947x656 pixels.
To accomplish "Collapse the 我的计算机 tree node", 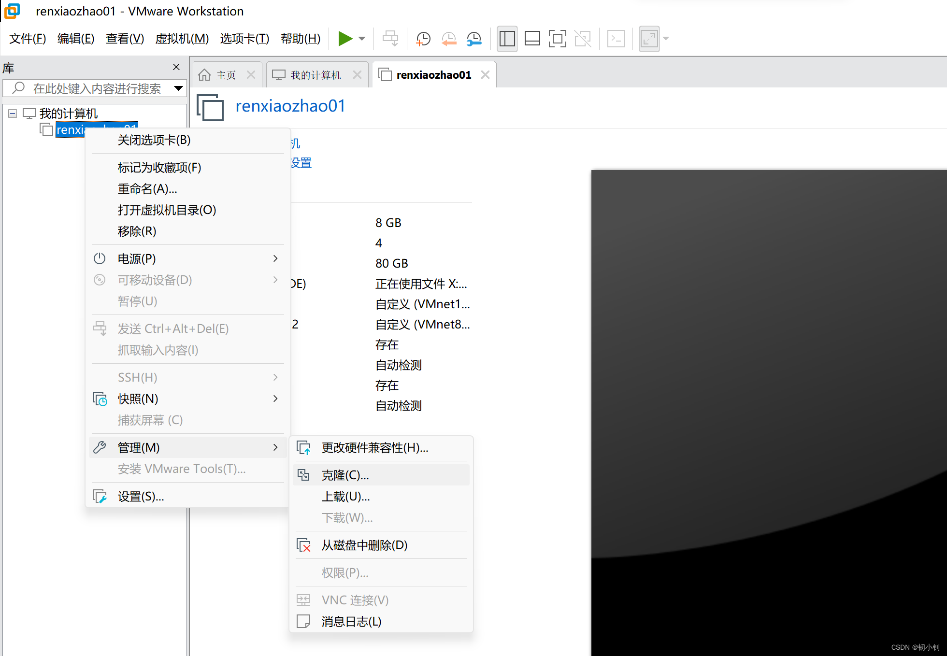I will click(x=13, y=114).
